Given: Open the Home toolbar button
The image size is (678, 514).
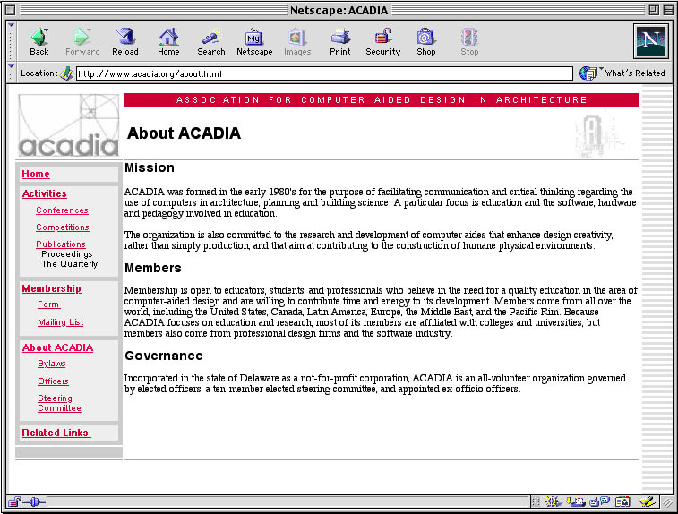Looking at the screenshot, I should [x=168, y=42].
